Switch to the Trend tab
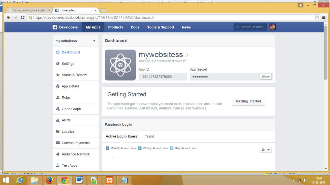The width and height of the screenshot is (330, 185). (x=150, y=136)
